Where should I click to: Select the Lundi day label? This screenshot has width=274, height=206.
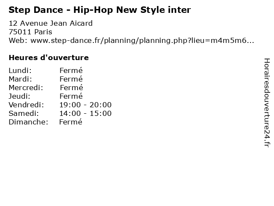20,70
